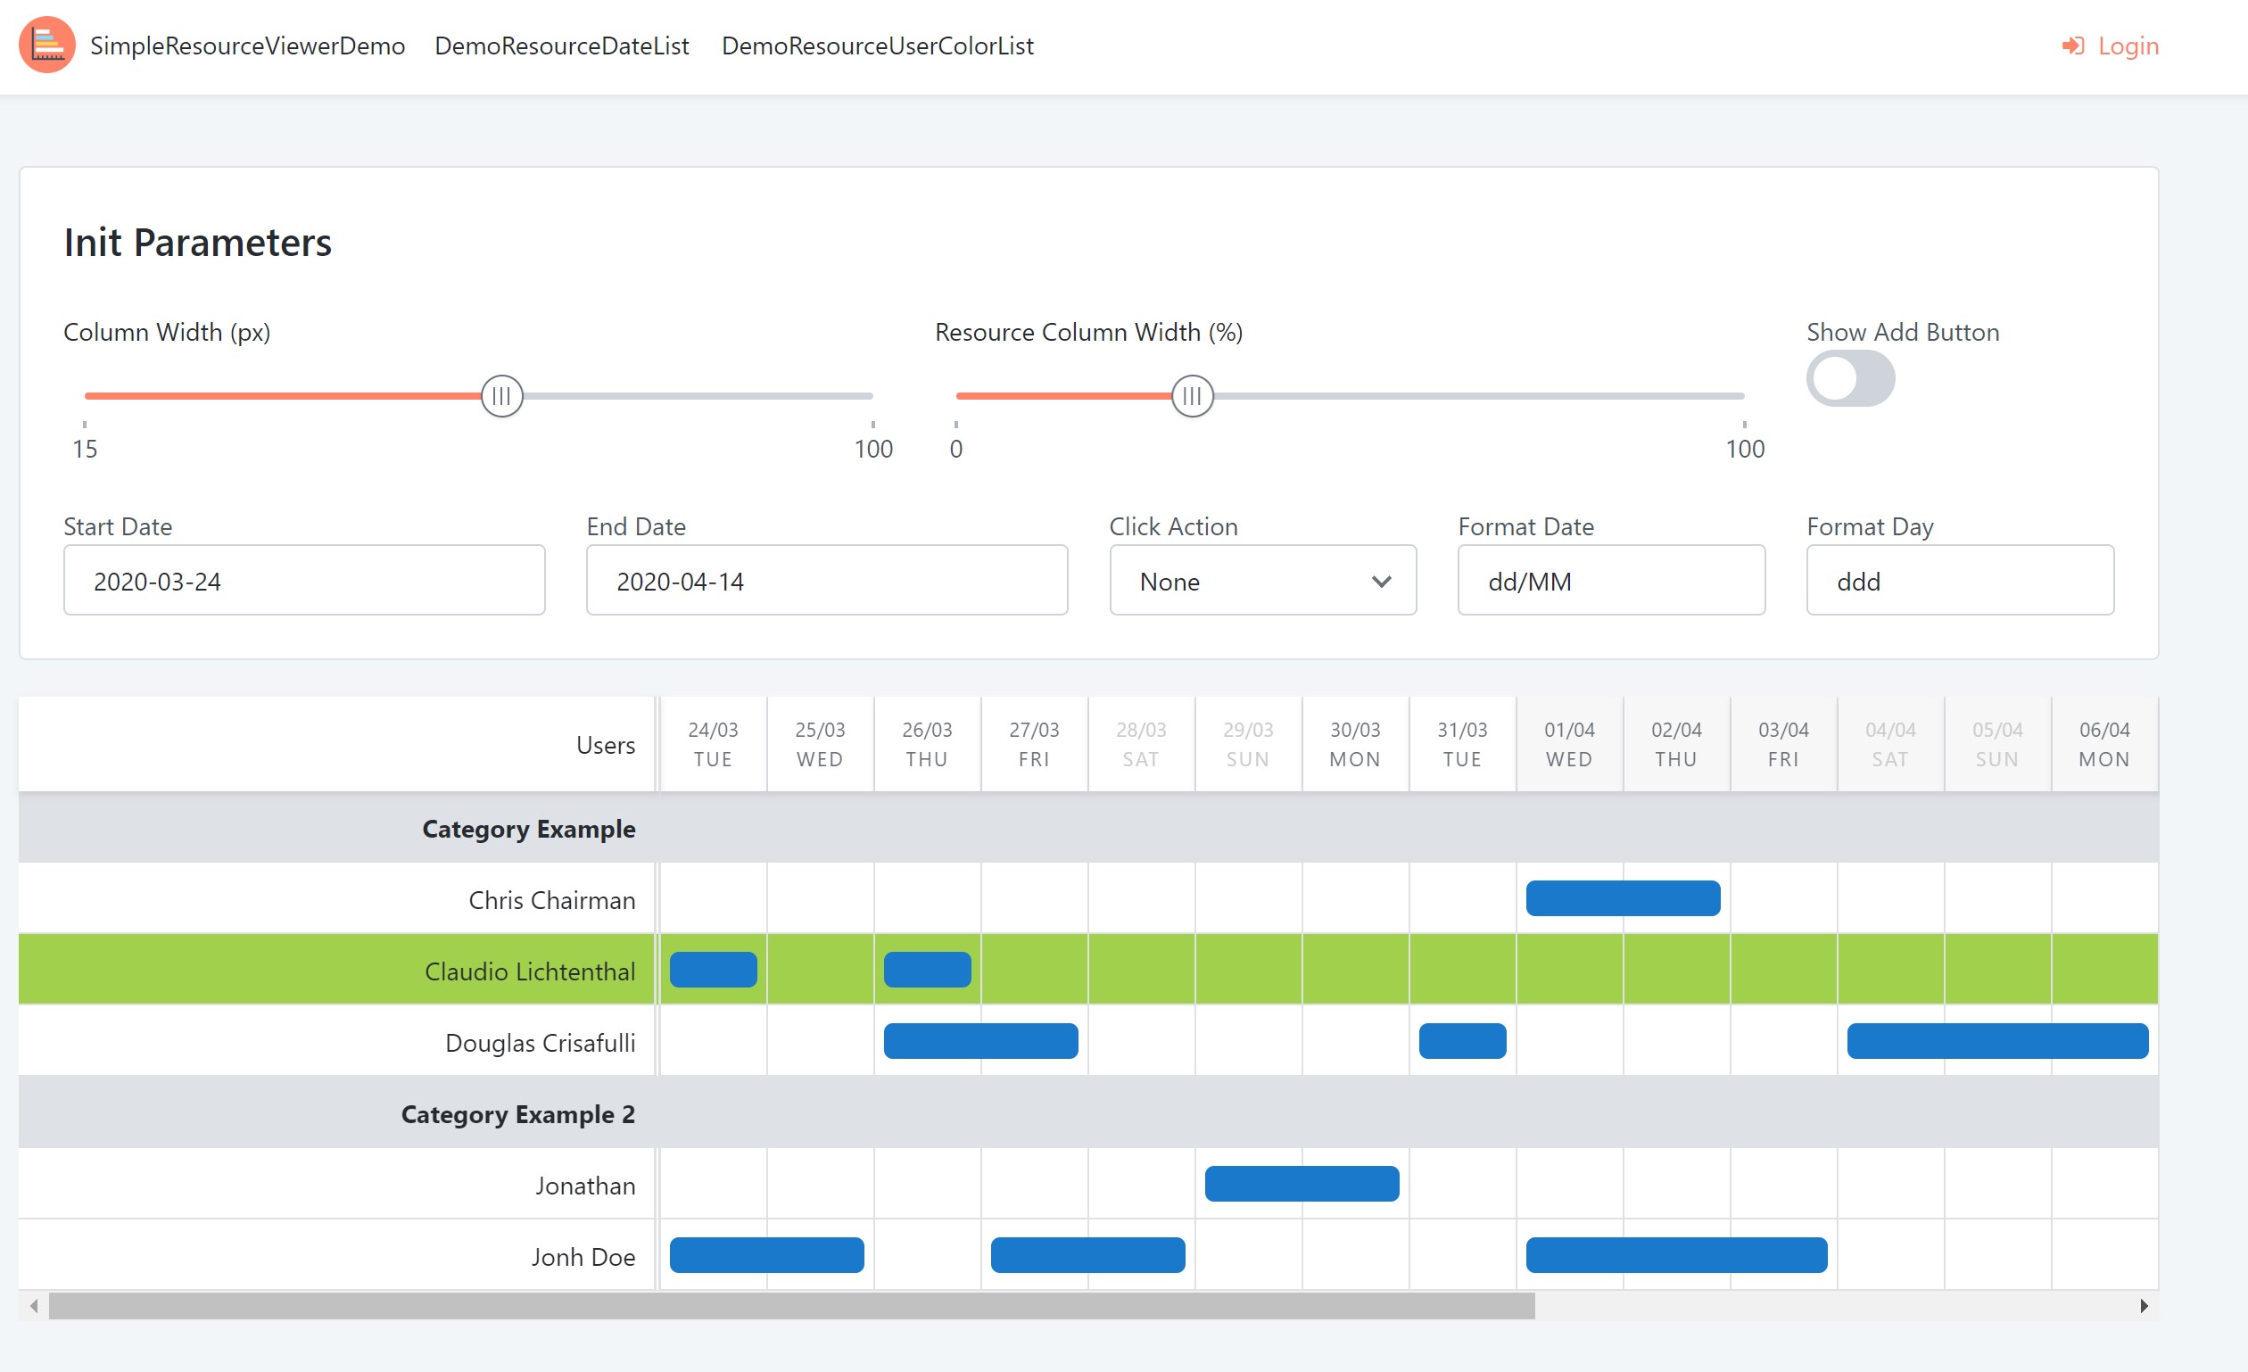Open the DemoResourceUserColorList page

tap(878, 45)
